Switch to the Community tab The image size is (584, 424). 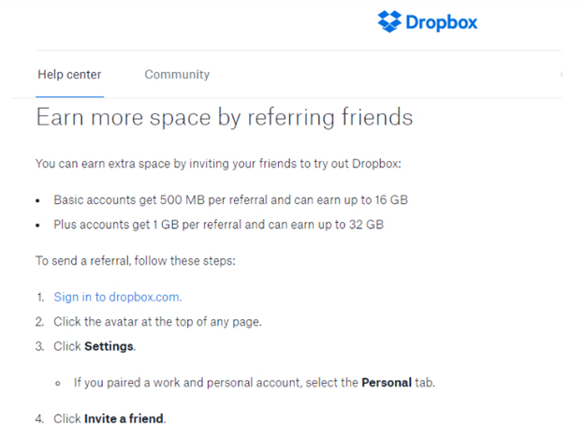coord(177,75)
